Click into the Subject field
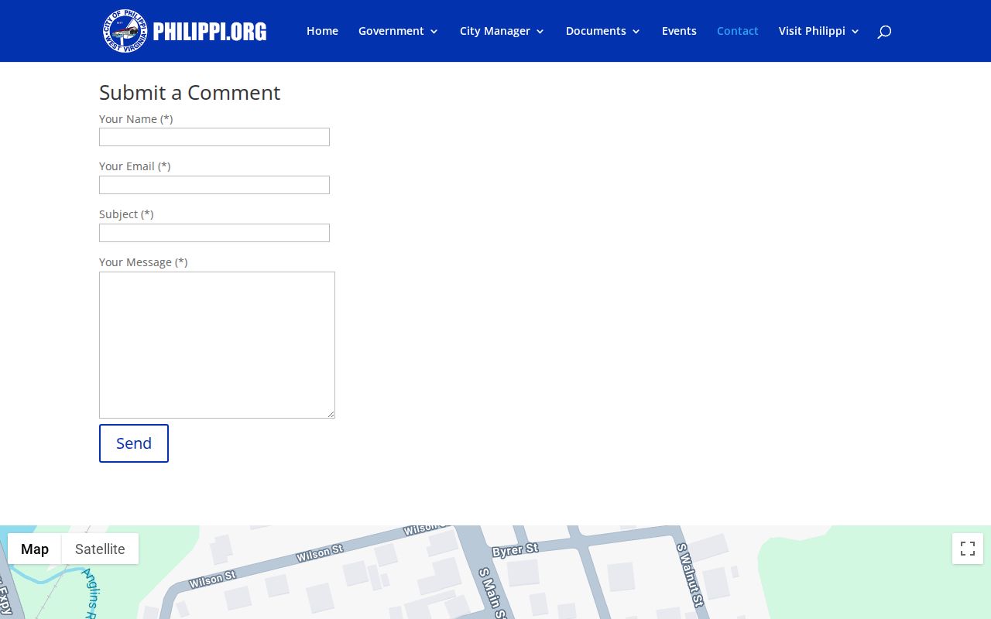The height and width of the screenshot is (619, 991). [x=214, y=233]
